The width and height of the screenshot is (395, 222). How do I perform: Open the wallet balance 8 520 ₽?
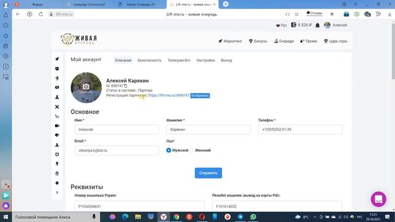302,25
